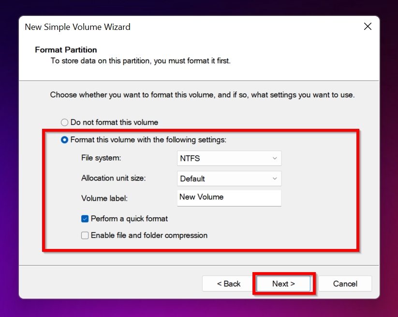
Task: Go to previous step with Back button
Action: tap(228, 284)
